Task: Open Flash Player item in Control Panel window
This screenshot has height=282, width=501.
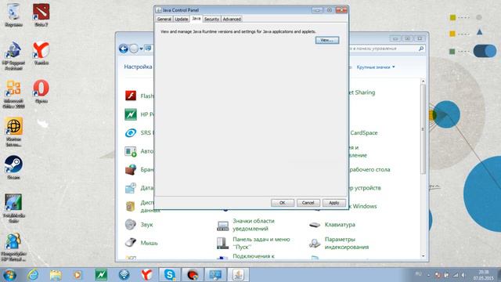Action: point(131,96)
